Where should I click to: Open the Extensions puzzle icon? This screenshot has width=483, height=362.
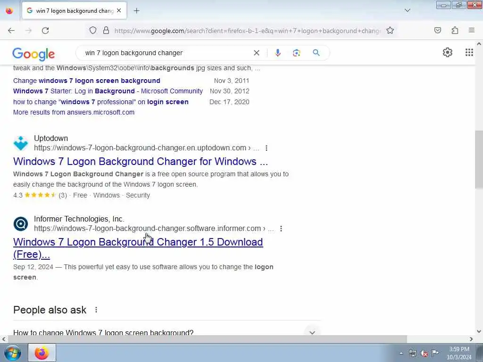[x=455, y=30]
